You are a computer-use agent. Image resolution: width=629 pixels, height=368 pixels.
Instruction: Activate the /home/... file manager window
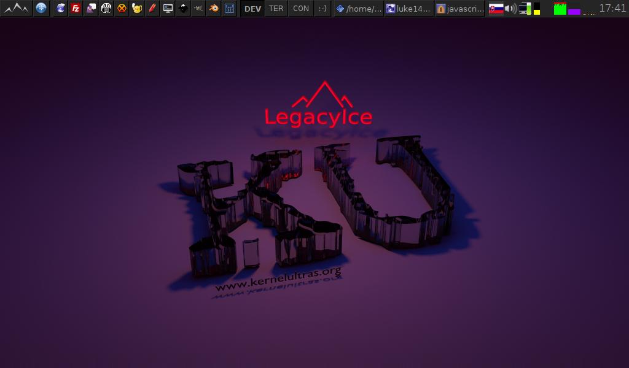[359, 9]
